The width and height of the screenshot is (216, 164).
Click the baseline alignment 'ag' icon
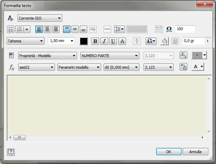point(93,29)
